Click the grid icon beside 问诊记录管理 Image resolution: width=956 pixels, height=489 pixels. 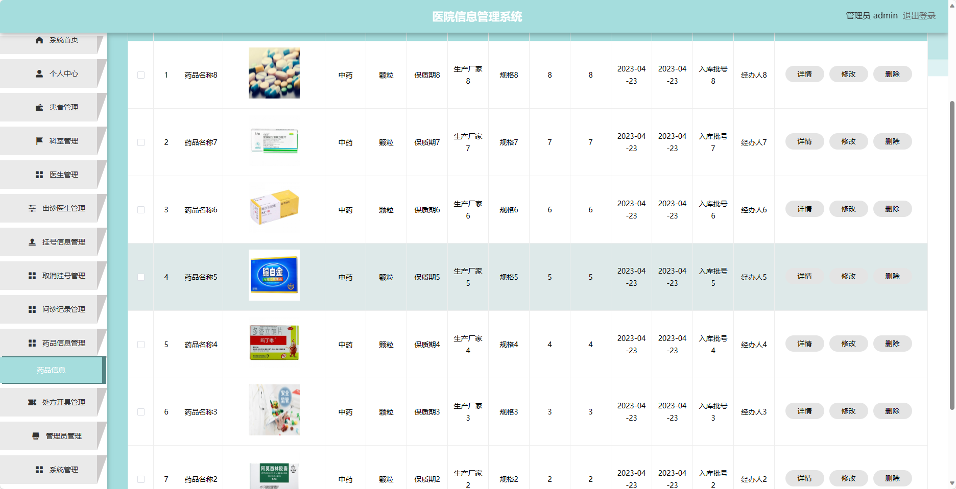coord(32,309)
